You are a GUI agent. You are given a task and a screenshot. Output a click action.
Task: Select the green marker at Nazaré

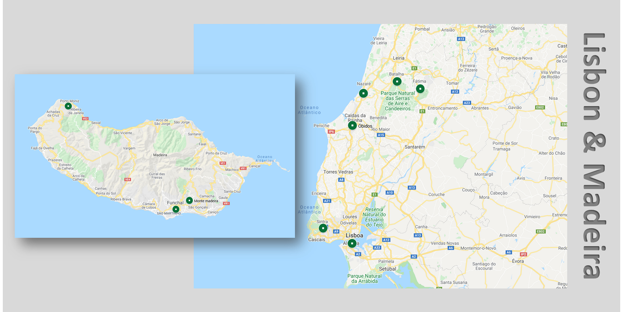[x=363, y=93]
